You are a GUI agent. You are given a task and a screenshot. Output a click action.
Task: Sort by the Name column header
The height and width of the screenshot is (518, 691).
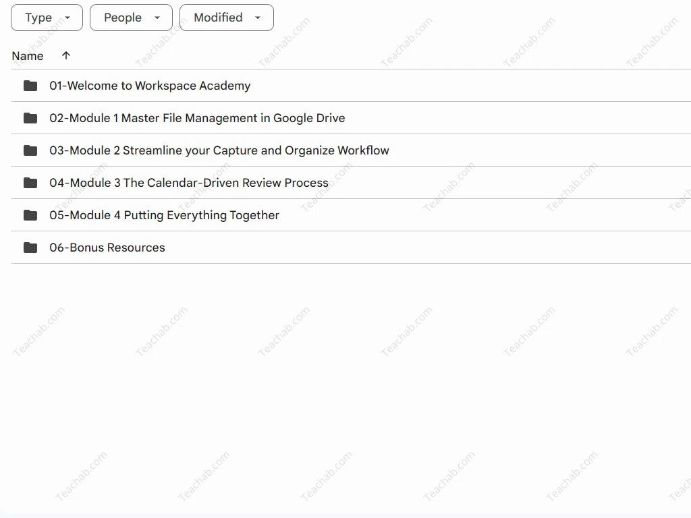tap(28, 56)
